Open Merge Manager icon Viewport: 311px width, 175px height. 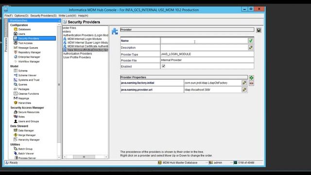(x=16, y=135)
